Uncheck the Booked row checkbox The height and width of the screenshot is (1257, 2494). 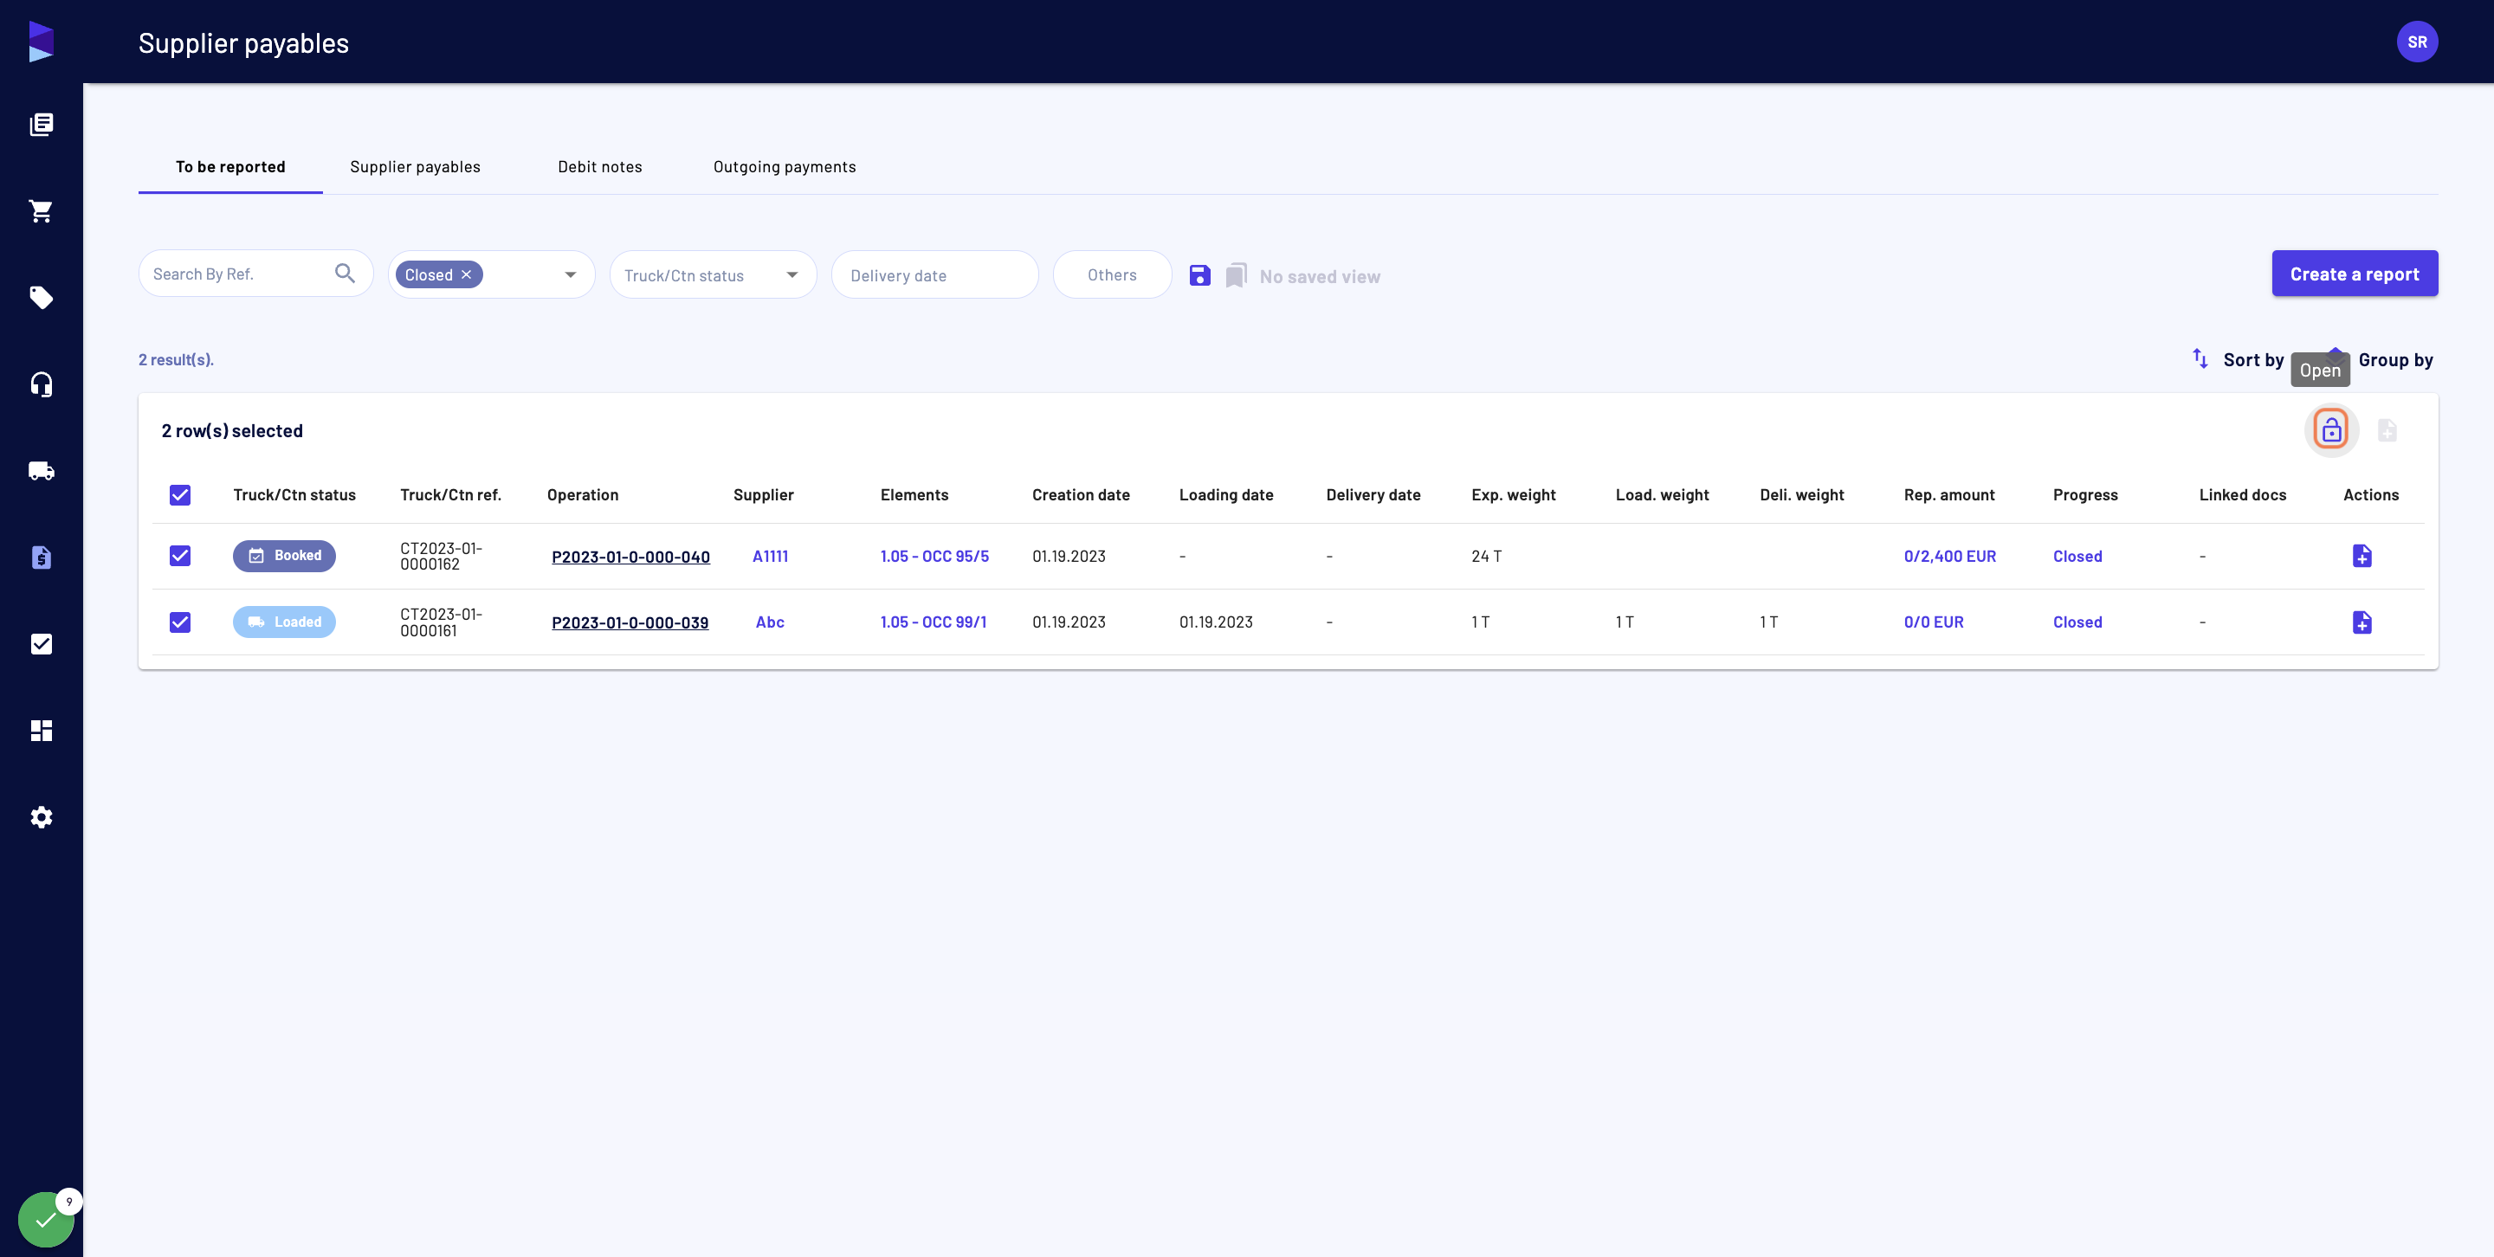[x=180, y=556]
